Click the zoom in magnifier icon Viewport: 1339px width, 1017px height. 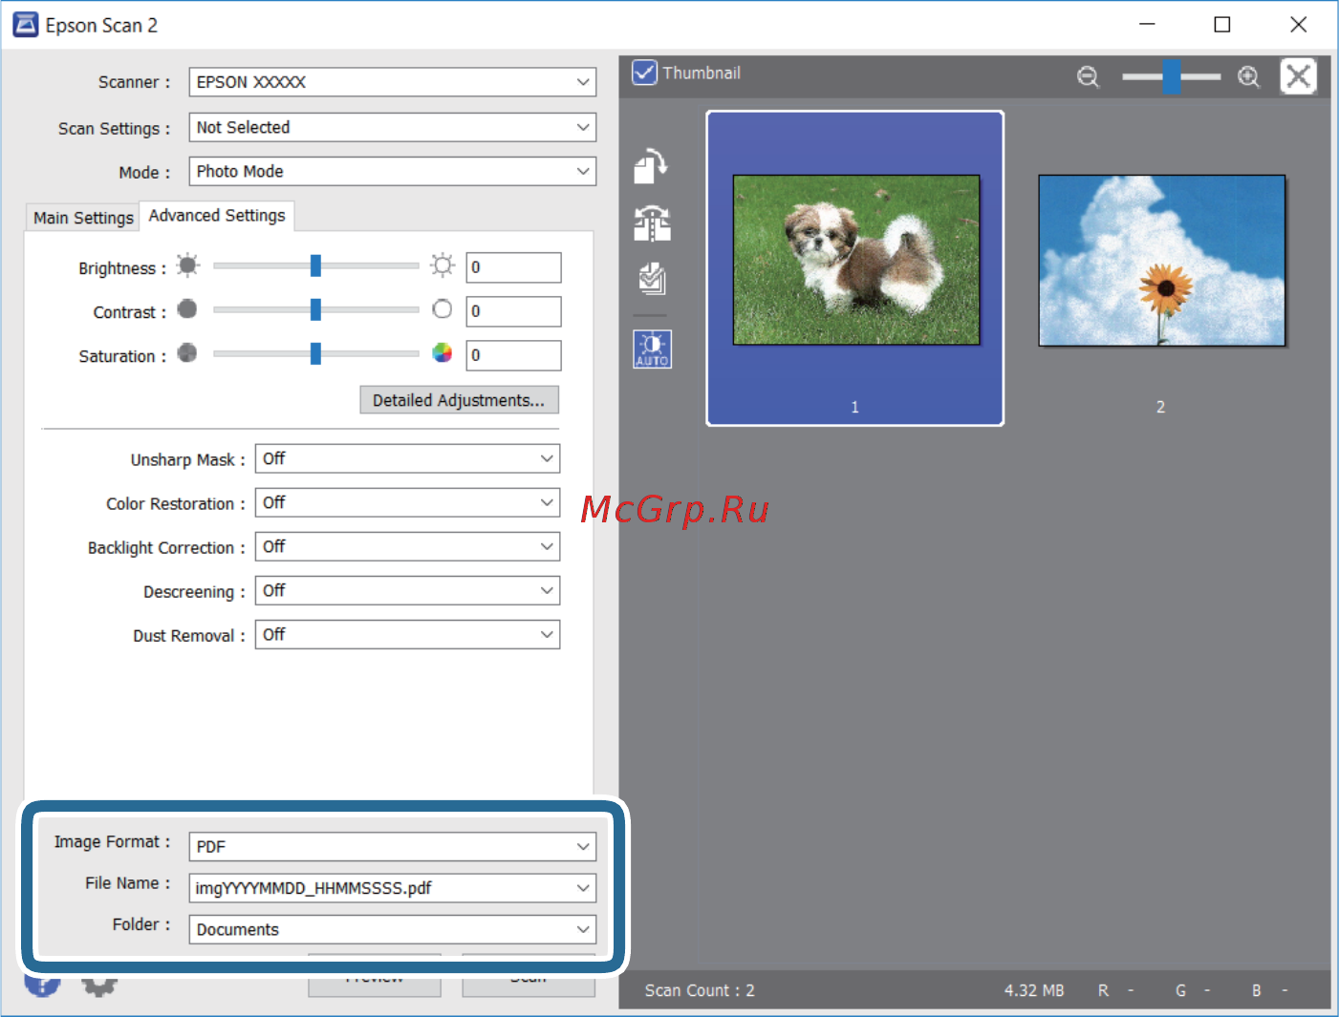click(1248, 76)
